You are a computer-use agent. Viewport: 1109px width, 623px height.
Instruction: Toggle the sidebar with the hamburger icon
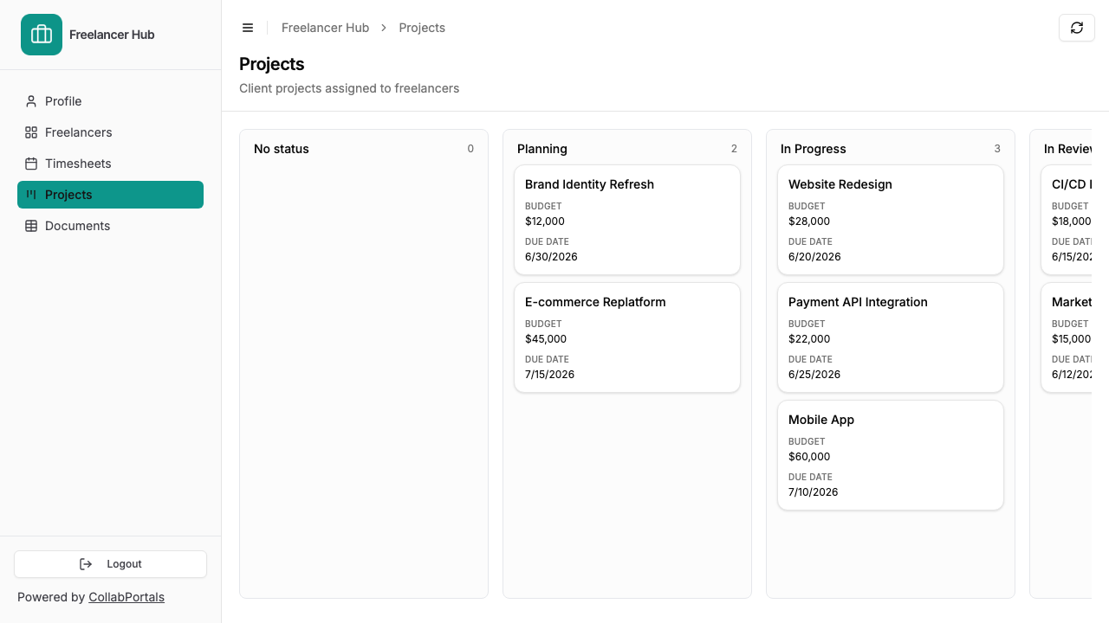tap(248, 28)
